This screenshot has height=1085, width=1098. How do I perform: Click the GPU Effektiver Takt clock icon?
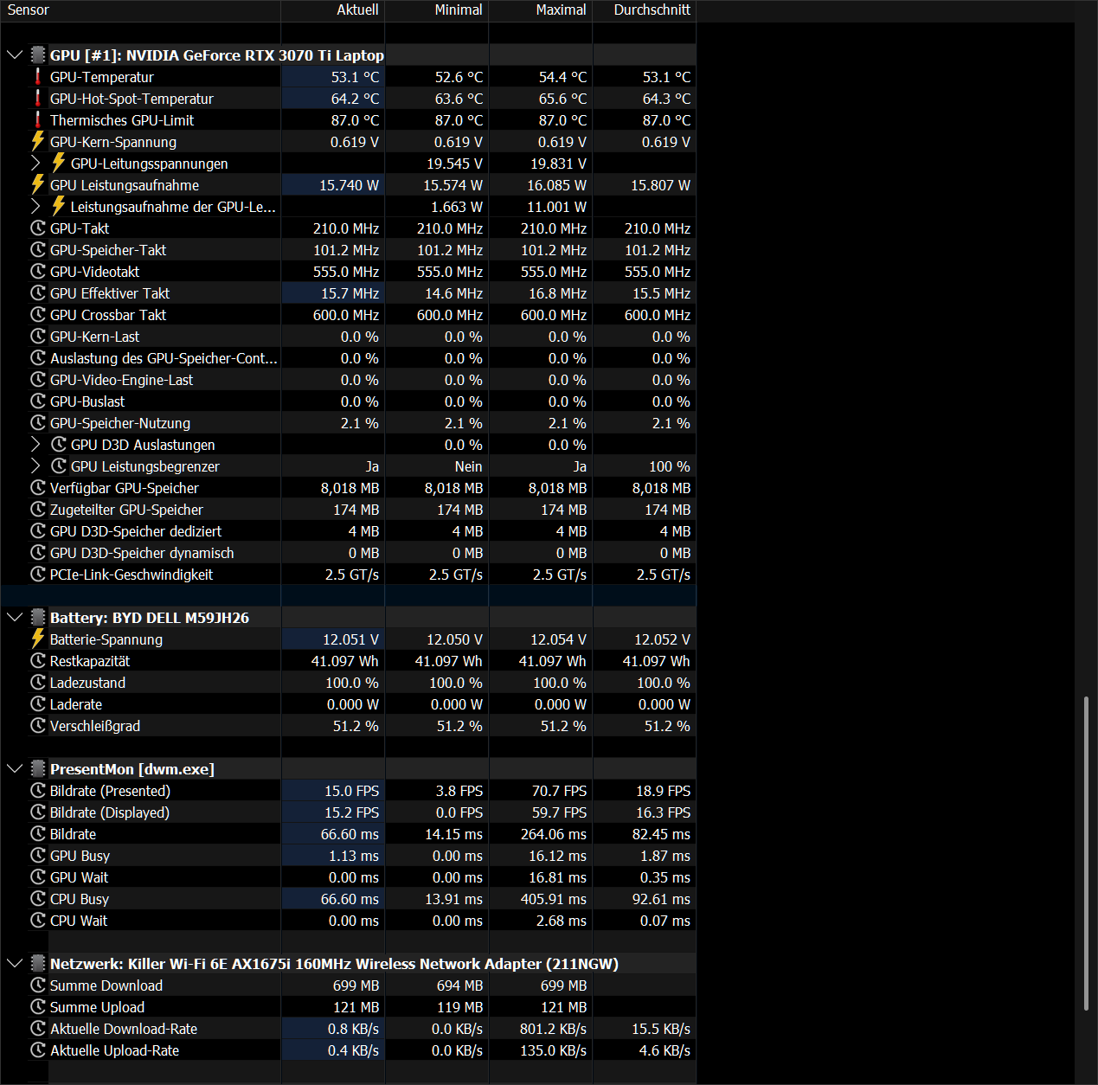click(38, 293)
